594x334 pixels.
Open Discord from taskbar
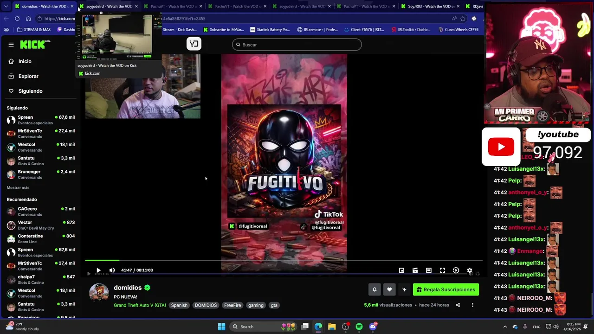point(373,327)
